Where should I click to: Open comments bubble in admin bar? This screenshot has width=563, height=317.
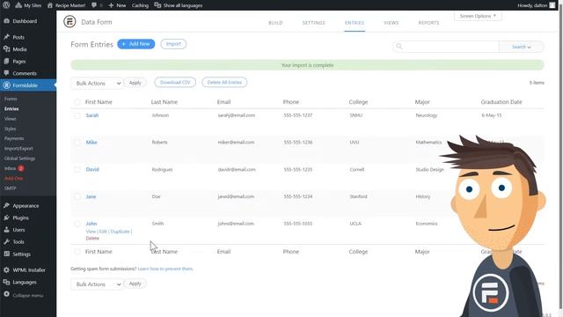[97, 5]
